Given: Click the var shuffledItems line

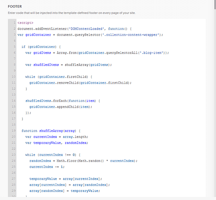Looking at the screenshot, I should pyautogui.click(x=69, y=65).
